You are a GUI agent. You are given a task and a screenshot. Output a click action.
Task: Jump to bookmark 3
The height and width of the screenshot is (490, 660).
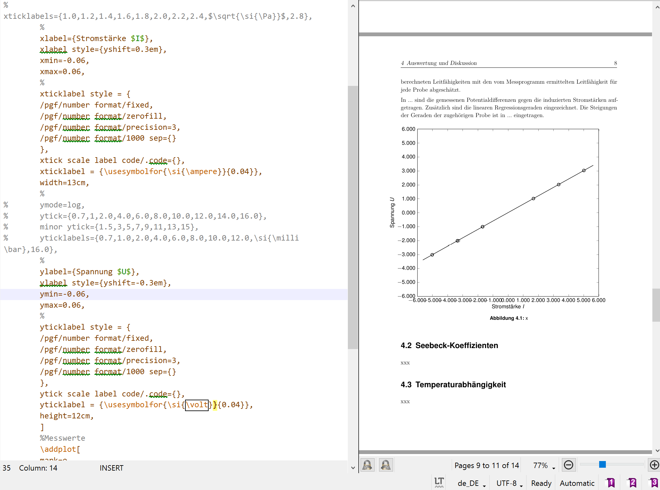(654, 483)
